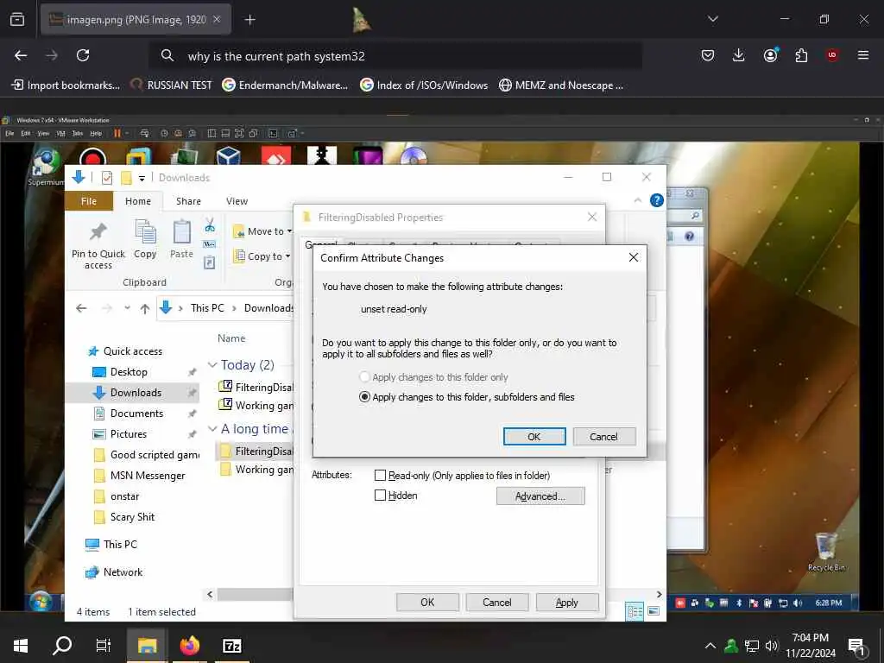Click the Firefox address bar field
This screenshot has width=884, height=663.
(x=395, y=56)
